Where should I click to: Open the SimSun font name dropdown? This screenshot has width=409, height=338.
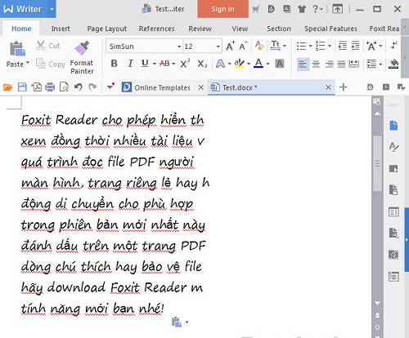179,47
